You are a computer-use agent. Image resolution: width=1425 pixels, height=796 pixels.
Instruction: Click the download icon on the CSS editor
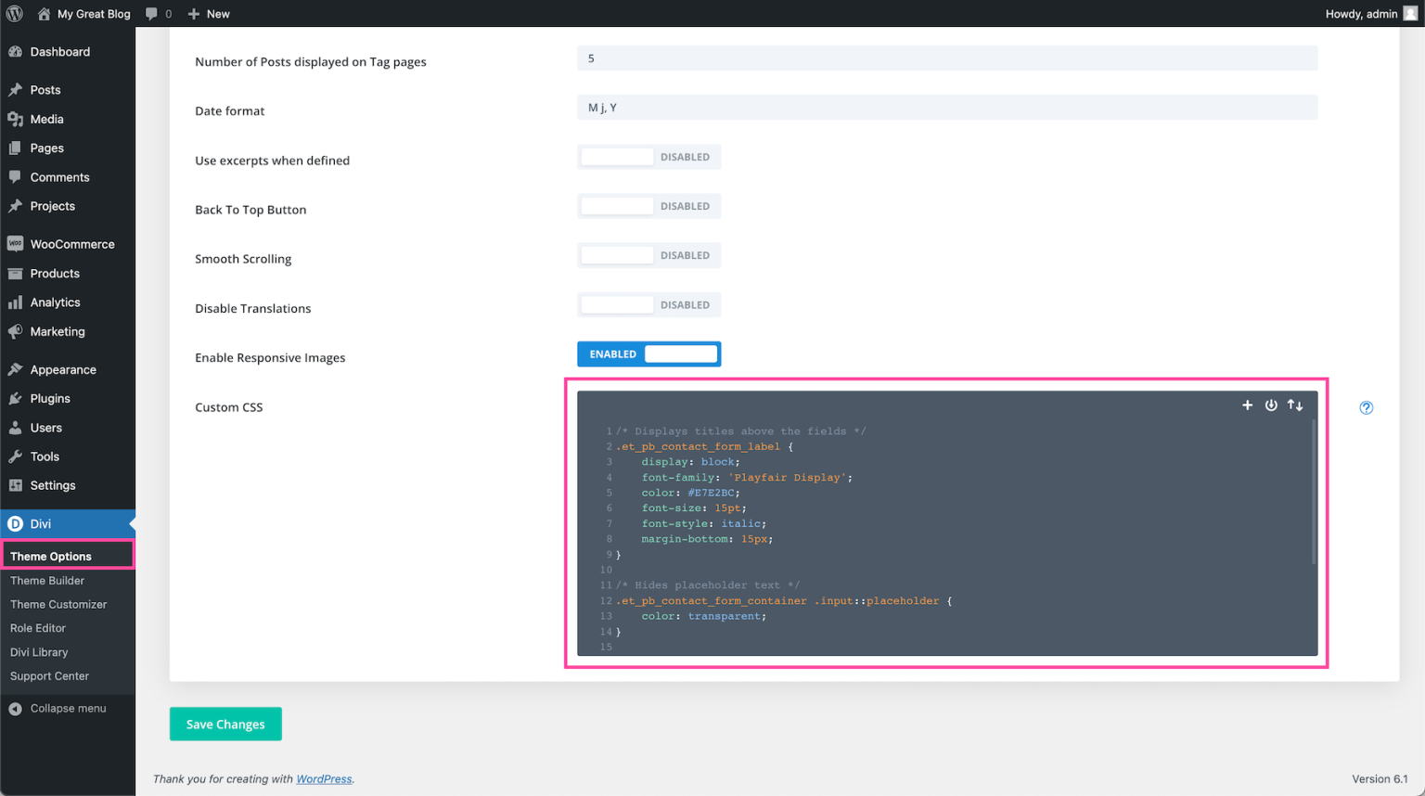tap(1271, 404)
